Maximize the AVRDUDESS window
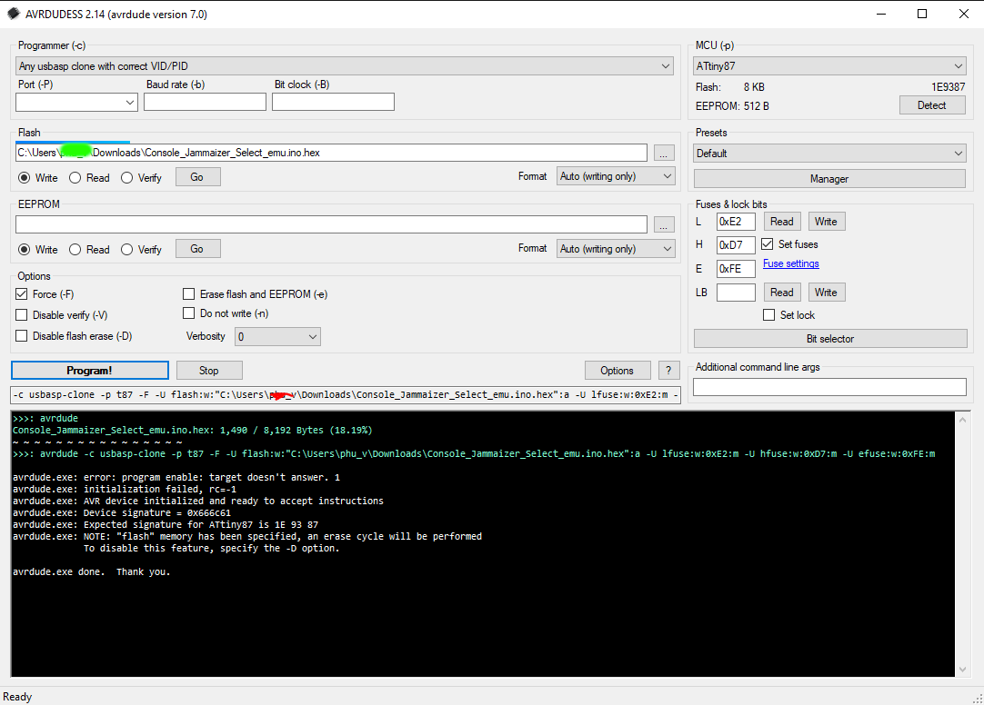The width and height of the screenshot is (984, 705). [922, 14]
